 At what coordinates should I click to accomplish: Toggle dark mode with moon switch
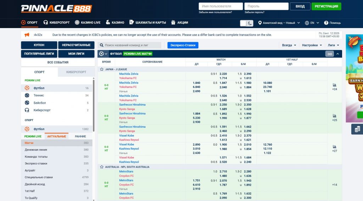point(247,23)
